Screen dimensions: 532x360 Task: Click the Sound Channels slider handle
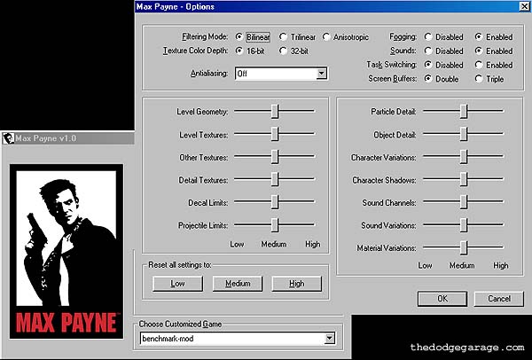coord(464,202)
